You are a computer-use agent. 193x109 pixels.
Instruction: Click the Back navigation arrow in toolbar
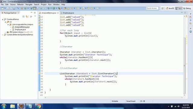[92, 8]
